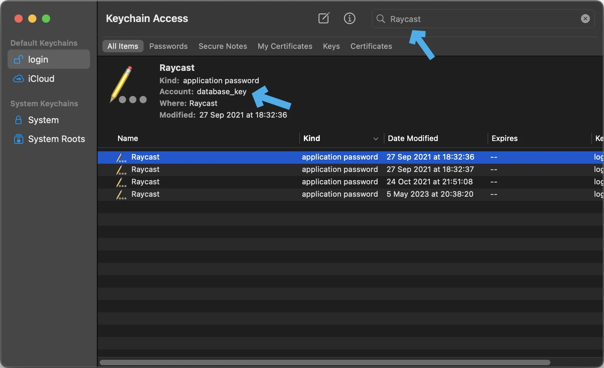The image size is (604, 368).
Task: Click the unlocked padlock icon beside login
Action: click(x=19, y=59)
